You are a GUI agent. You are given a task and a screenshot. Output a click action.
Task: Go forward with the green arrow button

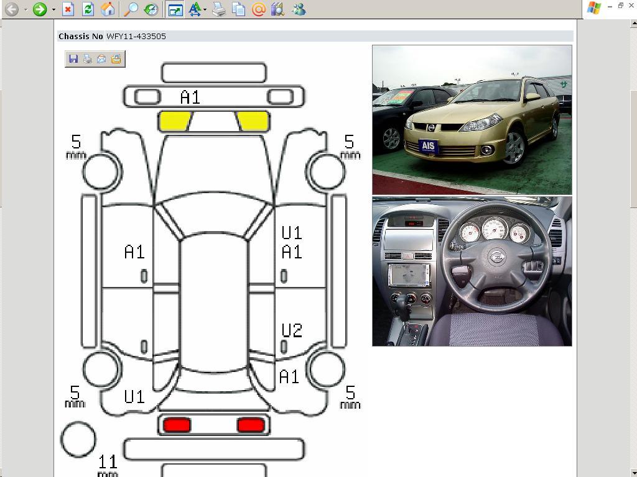(x=39, y=9)
